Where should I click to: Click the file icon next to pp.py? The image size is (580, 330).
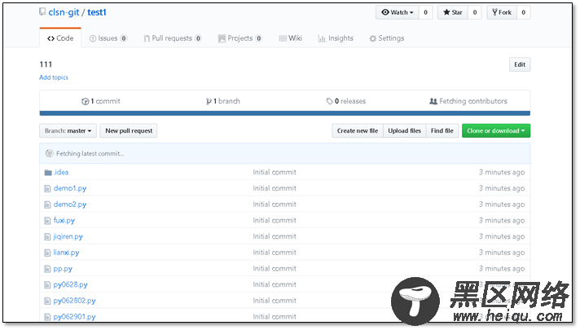point(47,269)
